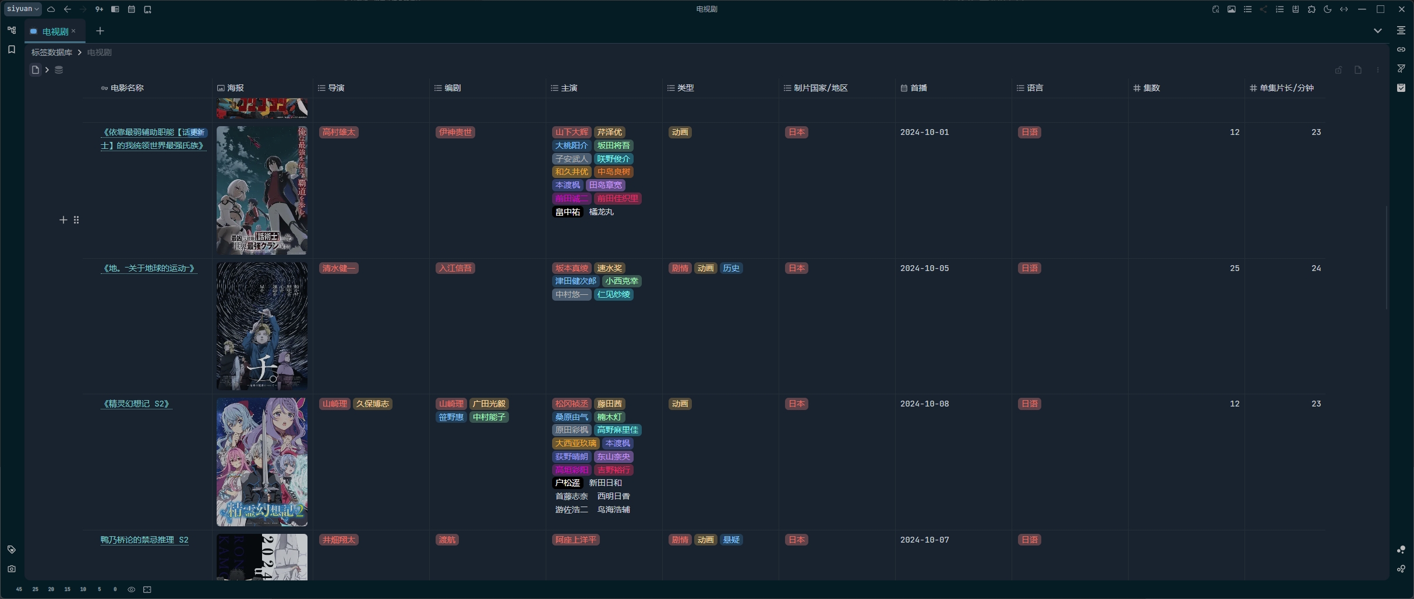
Task: Click the 地。 starry poster thumbnail
Action: point(262,326)
